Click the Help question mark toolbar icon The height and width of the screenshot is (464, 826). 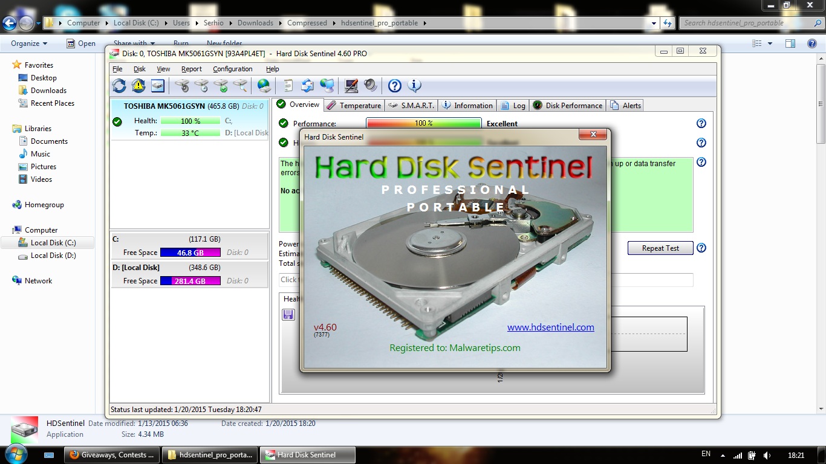coord(395,86)
